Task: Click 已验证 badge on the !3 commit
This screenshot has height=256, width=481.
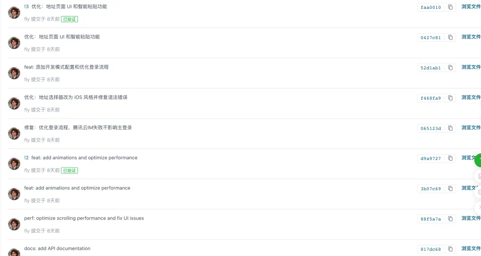Action: 69,19
